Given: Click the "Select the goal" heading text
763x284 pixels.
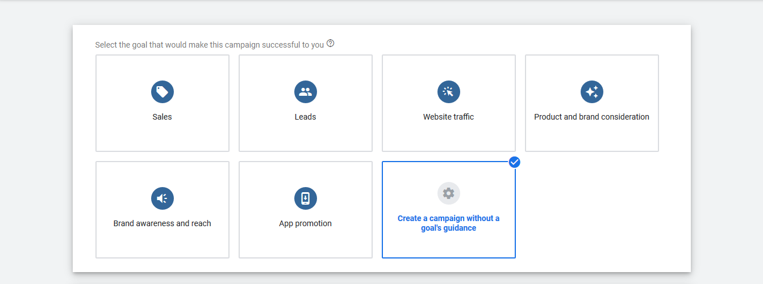Looking at the screenshot, I should coord(209,45).
